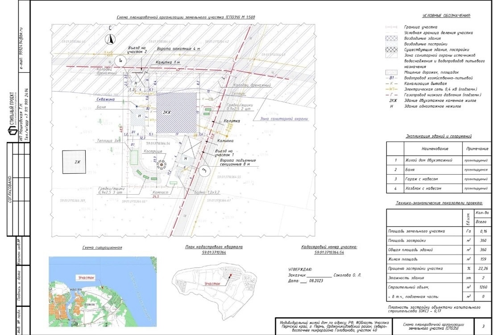The width and height of the screenshot is (493, 335).
Task: Click value 1260 for Строительный объем
Action: (483, 287)
